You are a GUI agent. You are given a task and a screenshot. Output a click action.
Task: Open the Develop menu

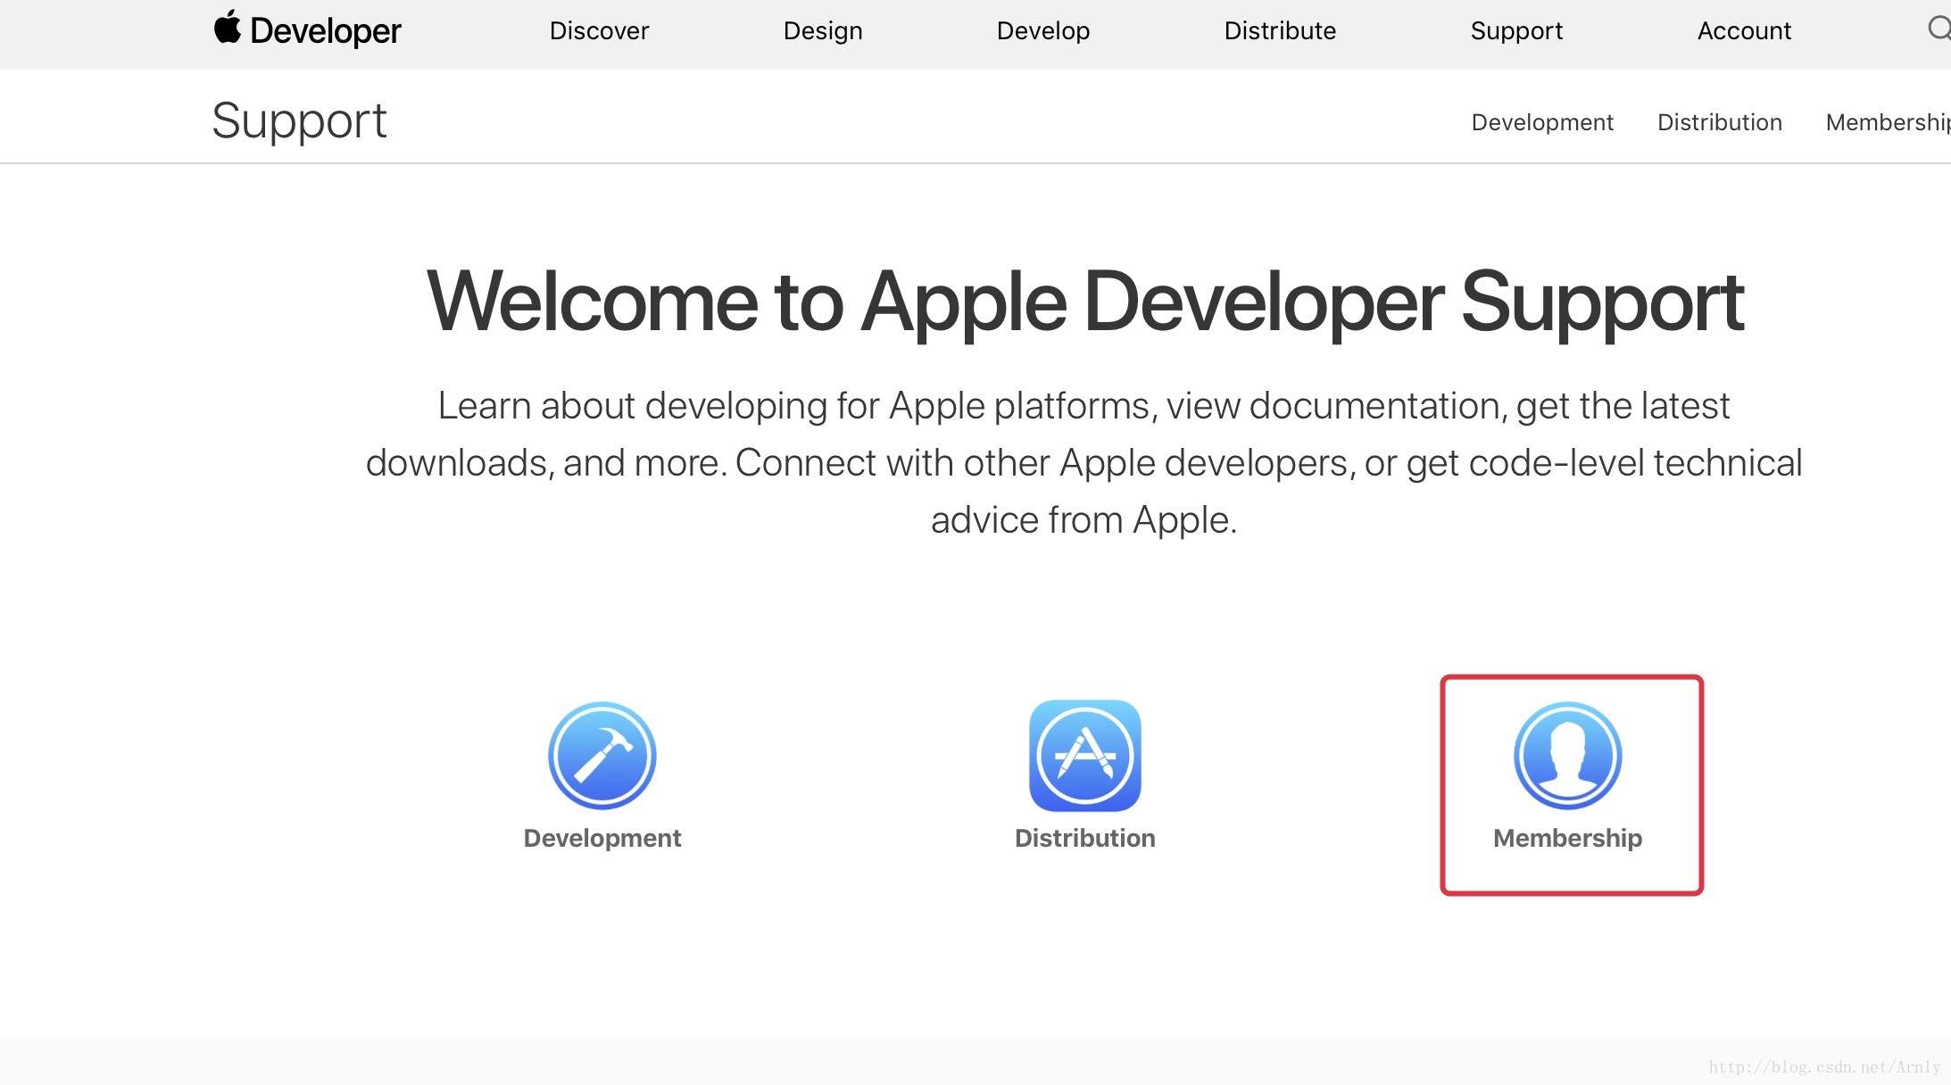[1043, 31]
